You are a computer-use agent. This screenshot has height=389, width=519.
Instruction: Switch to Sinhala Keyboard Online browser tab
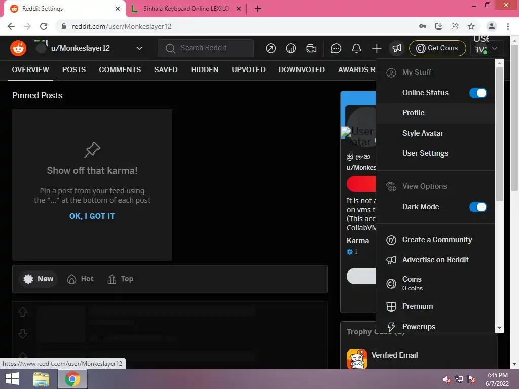[x=187, y=9]
